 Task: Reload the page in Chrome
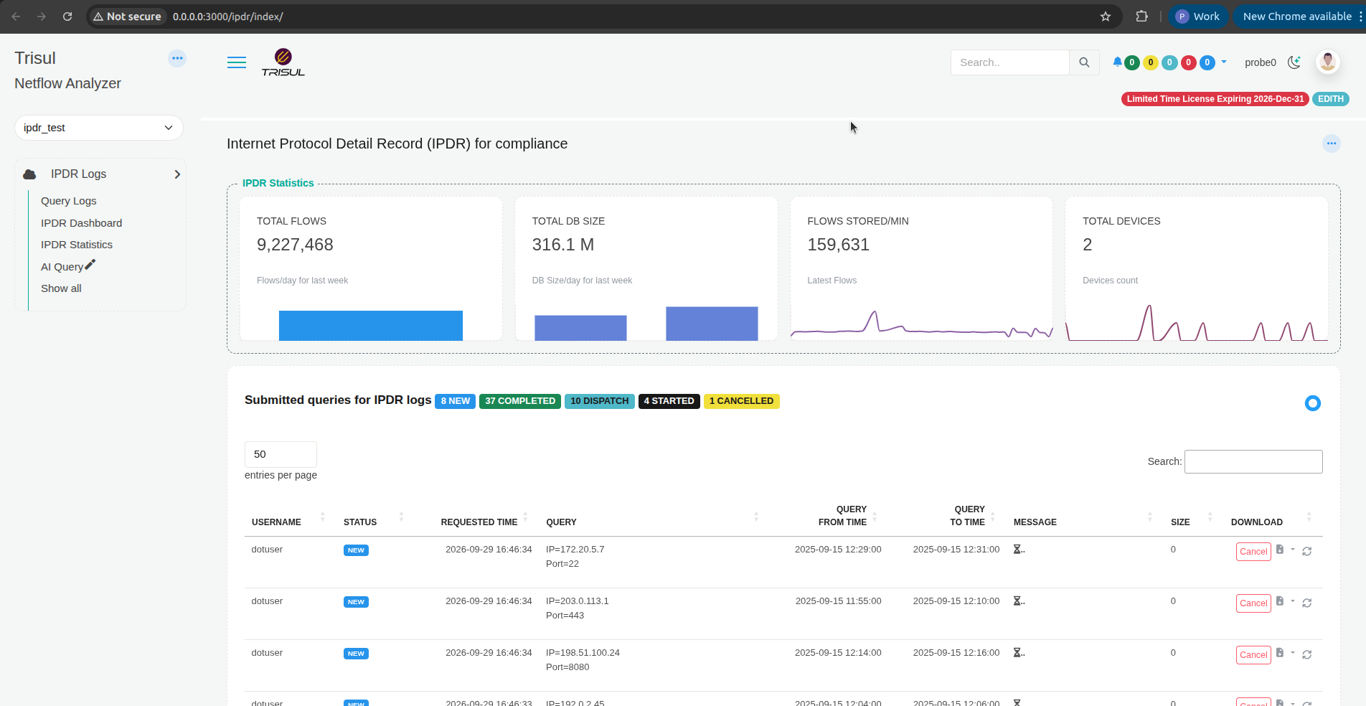pyautogui.click(x=67, y=17)
